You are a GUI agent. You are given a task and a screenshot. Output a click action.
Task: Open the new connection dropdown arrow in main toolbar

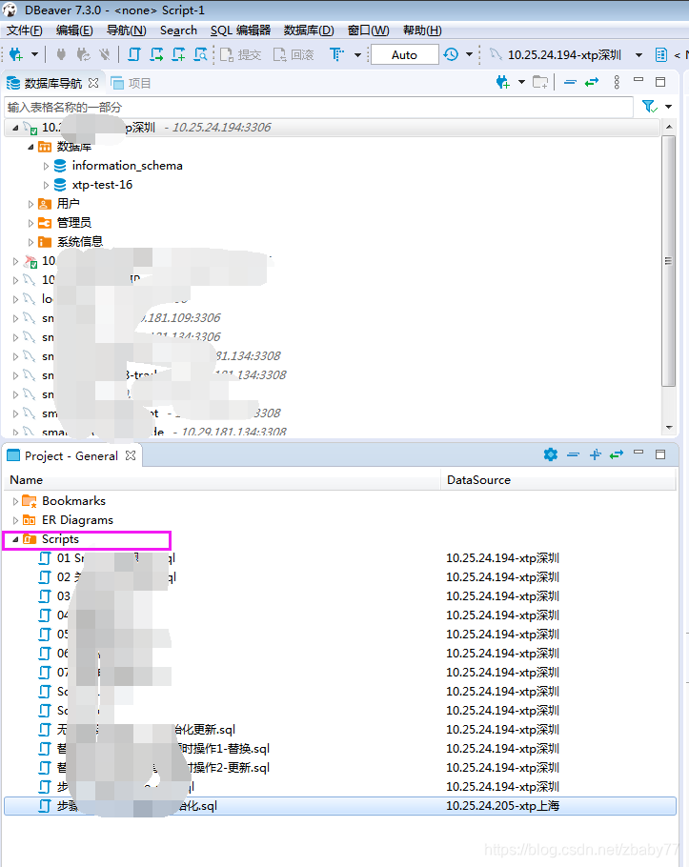pyautogui.click(x=35, y=54)
